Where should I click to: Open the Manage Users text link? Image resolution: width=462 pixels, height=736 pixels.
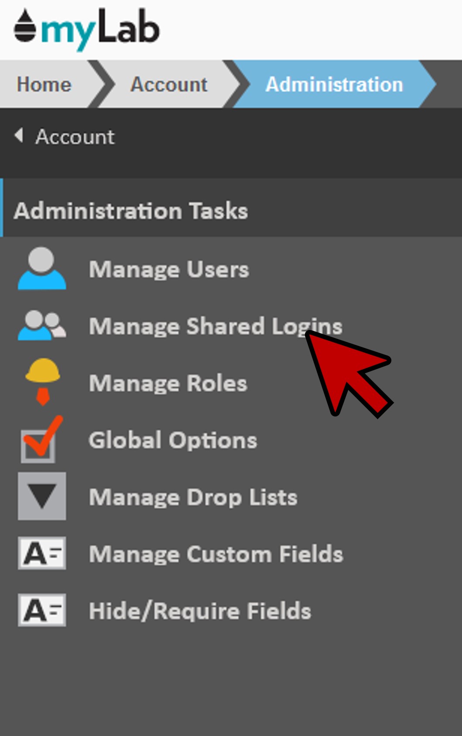pos(169,269)
